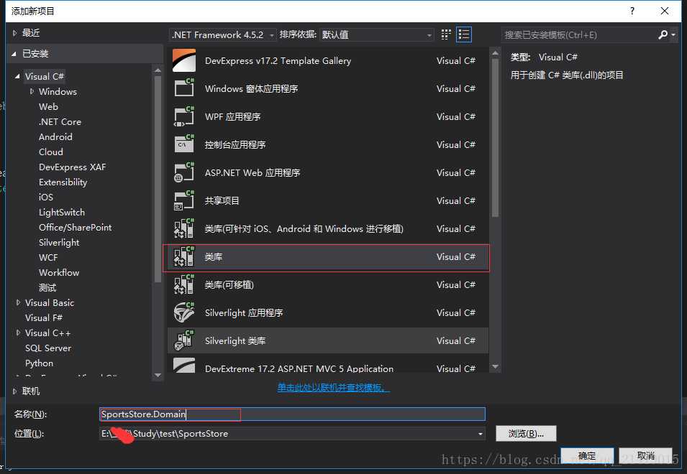Screen dimensions: 687x474
Task: Expand the Visual Basic node
Action: 18,302
